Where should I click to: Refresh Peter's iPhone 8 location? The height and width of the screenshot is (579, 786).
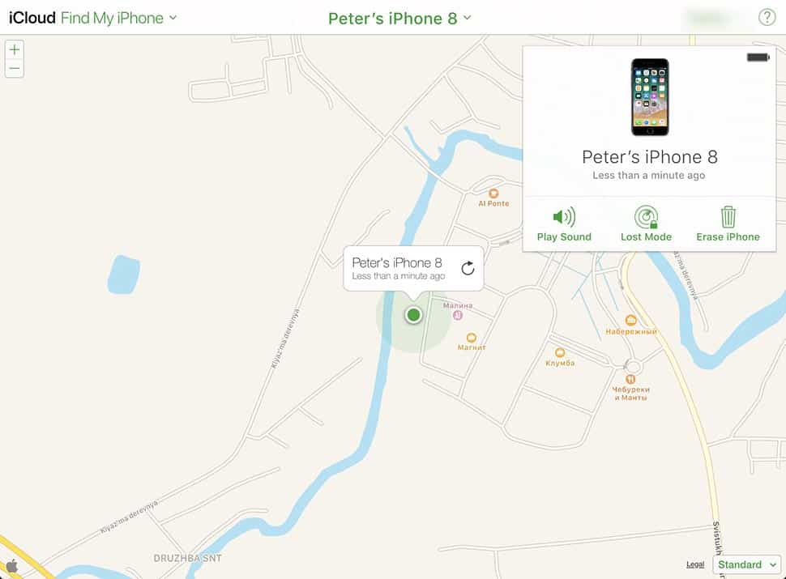point(468,268)
